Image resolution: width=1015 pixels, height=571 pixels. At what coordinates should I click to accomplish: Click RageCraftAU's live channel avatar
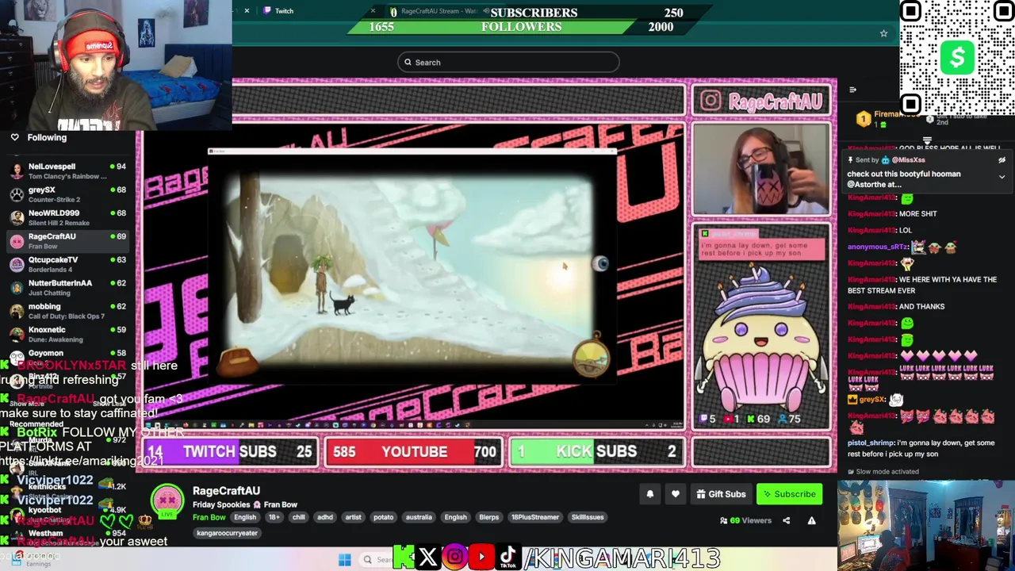[167, 500]
